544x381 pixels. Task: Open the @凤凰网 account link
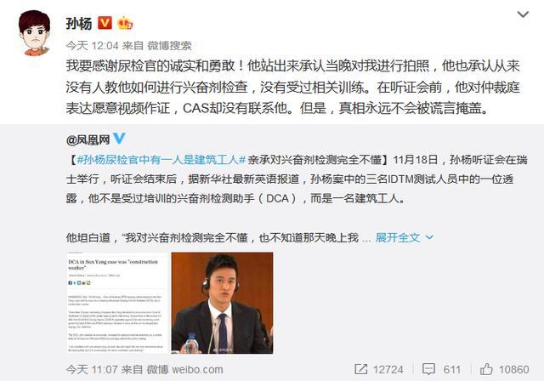point(88,139)
